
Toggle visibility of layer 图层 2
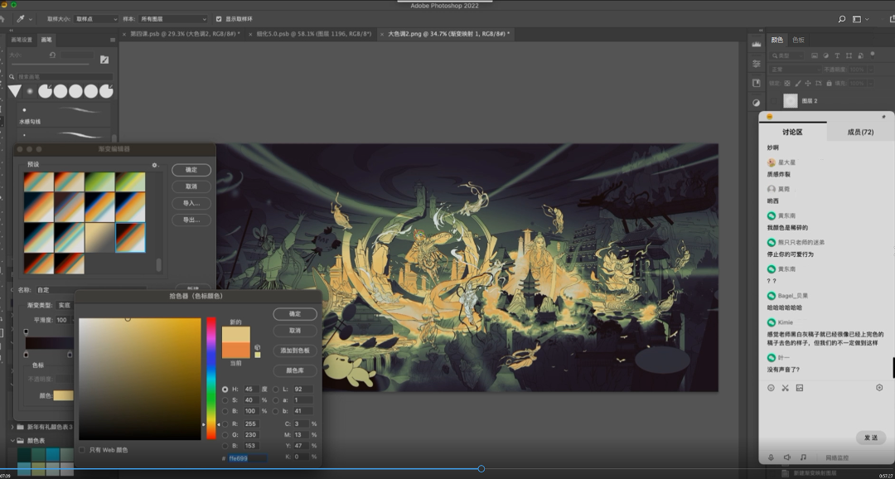[x=773, y=101]
